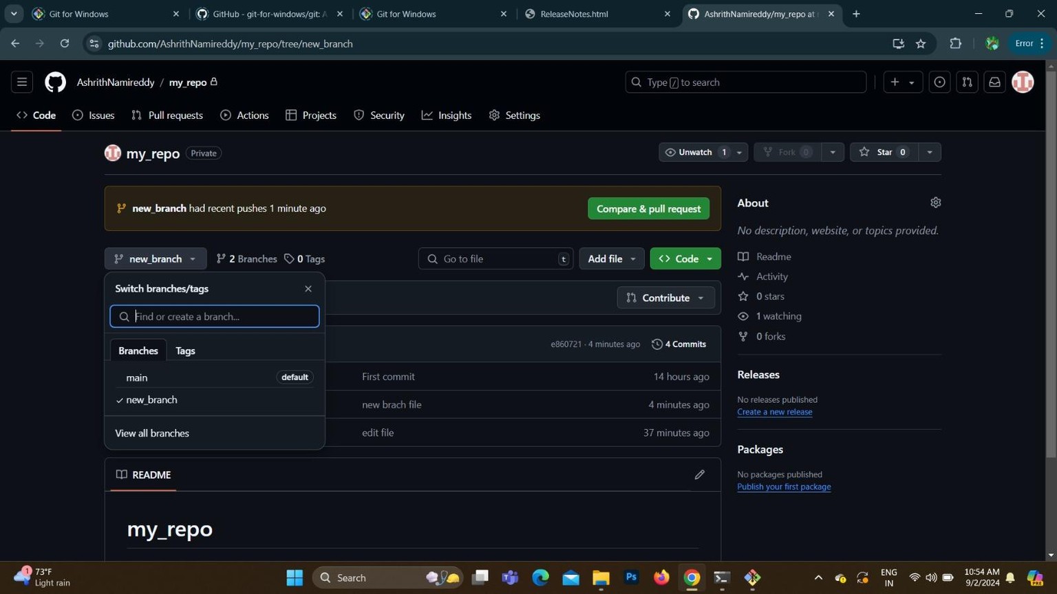Image resolution: width=1057 pixels, height=594 pixels.
Task: Bookmark this page with the star icon
Action: tap(921, 43)
